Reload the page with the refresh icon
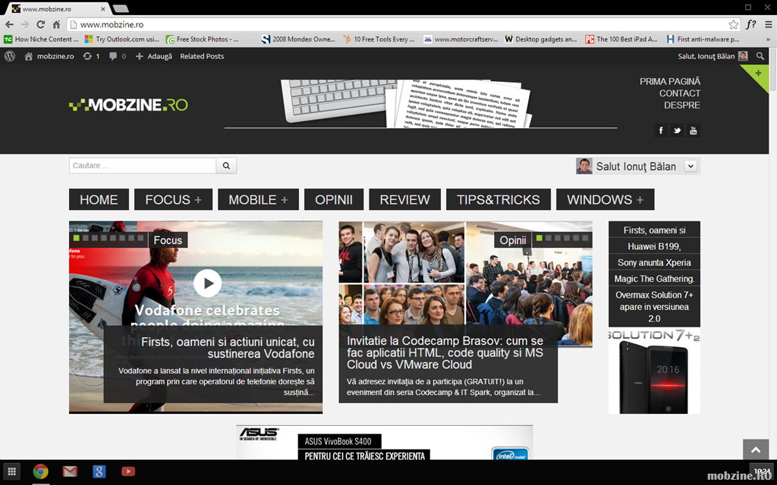 tap(41, 24)
